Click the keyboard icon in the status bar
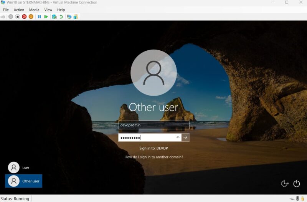The height and width of the screenshot is (202, 307). (292, 199)
